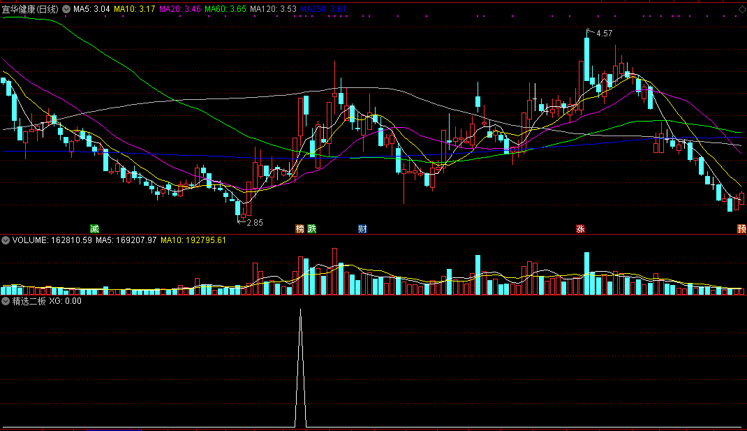Image resolution: width=747 pixels, height=431 pixels.
Task: Click the diamond icon at the chart's top right
Action: coord(741,9)
